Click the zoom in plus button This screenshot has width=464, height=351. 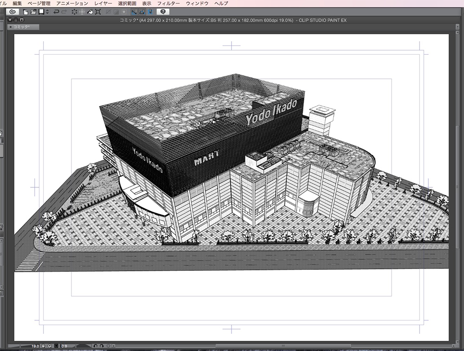coord(49,346)
